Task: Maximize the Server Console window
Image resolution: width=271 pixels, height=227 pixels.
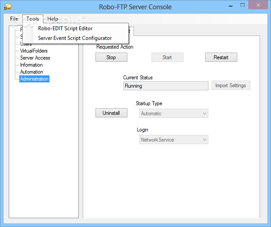Action: [x=243, y=5]
